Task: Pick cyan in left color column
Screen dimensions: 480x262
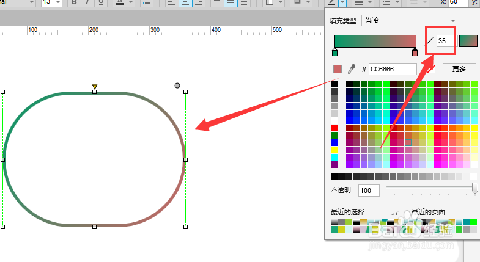Action: coord(334,157)
